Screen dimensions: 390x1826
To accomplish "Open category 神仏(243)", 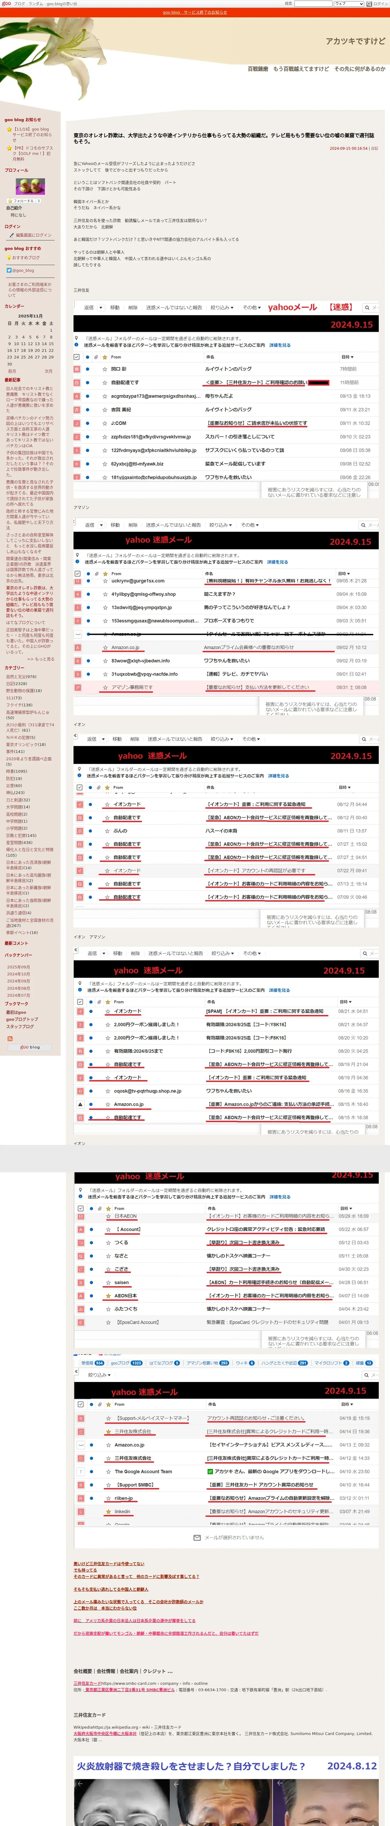I will pos(15,792).
